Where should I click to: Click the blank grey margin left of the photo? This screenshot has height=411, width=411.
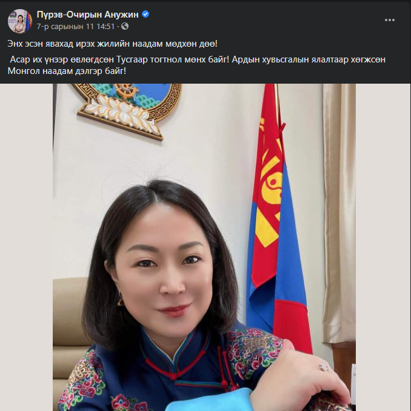tap(26, 246)
